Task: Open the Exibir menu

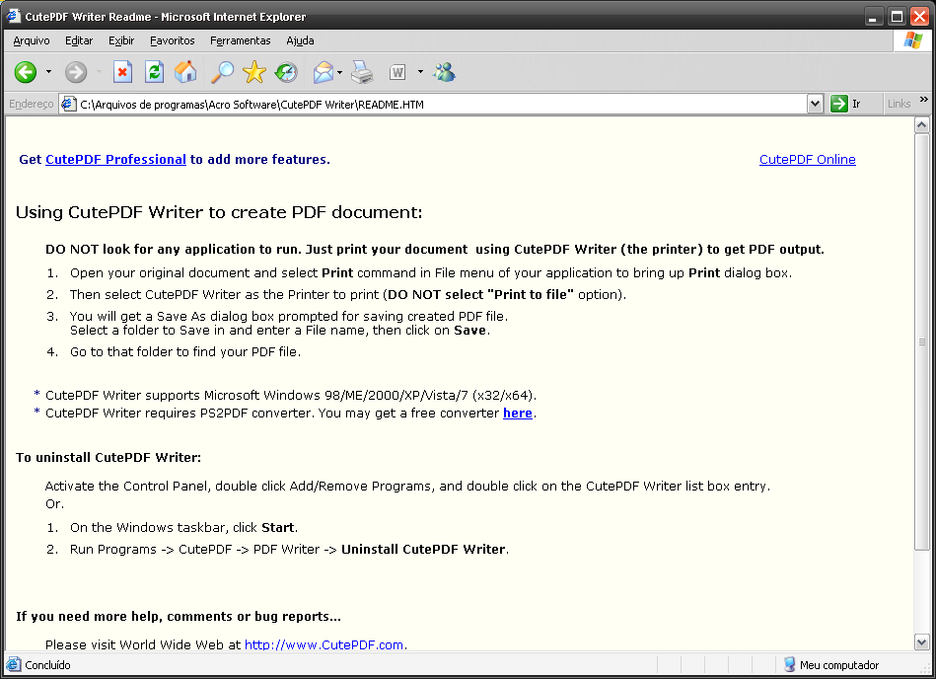Action: point(121,40)
